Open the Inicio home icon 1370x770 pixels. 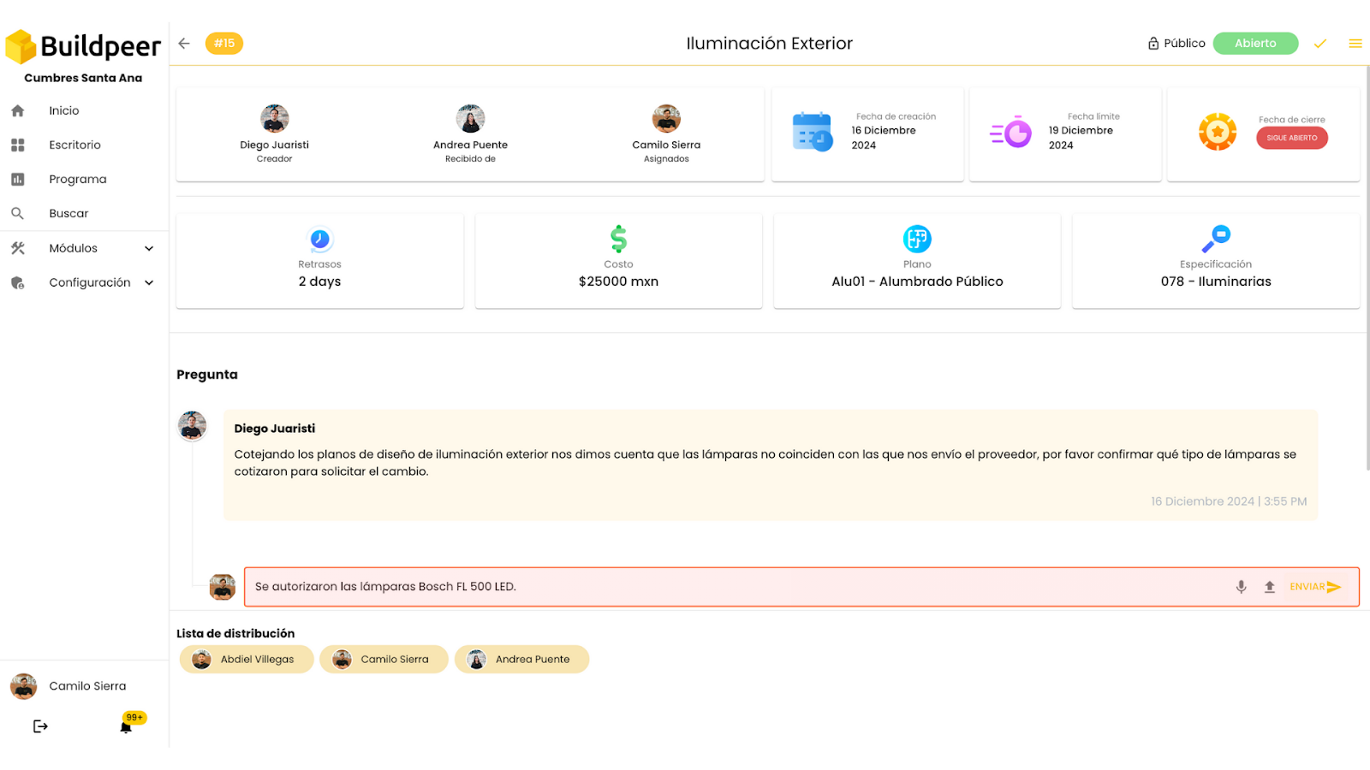(18, 111)
